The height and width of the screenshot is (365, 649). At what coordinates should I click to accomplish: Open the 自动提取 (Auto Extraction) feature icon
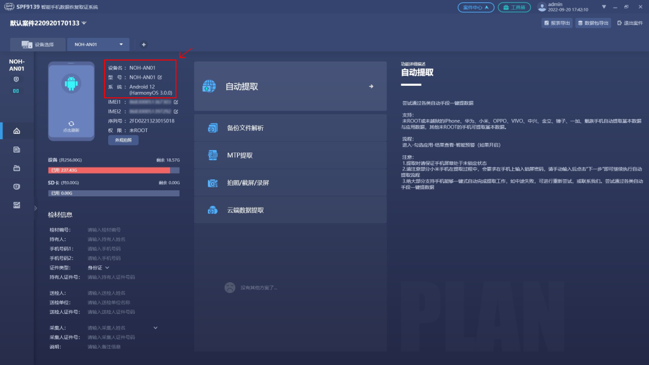pos(209,86)
